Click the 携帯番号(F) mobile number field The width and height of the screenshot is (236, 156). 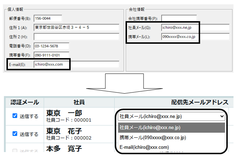pyautogui.click(x=52, y=55)
